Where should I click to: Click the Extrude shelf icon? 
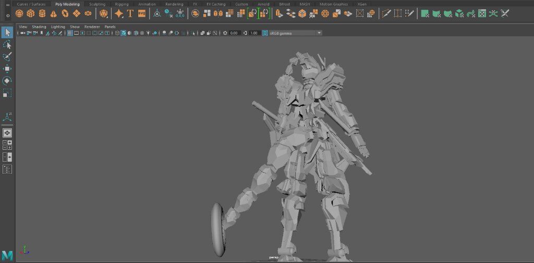pos(279,14)
